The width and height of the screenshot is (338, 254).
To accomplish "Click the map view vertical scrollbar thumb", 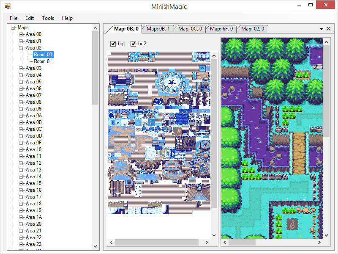I will (x=326, y=91).
